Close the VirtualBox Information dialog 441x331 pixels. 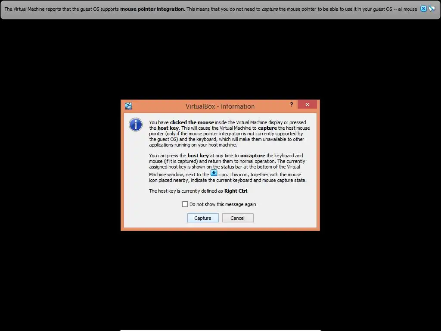point(307,104)
